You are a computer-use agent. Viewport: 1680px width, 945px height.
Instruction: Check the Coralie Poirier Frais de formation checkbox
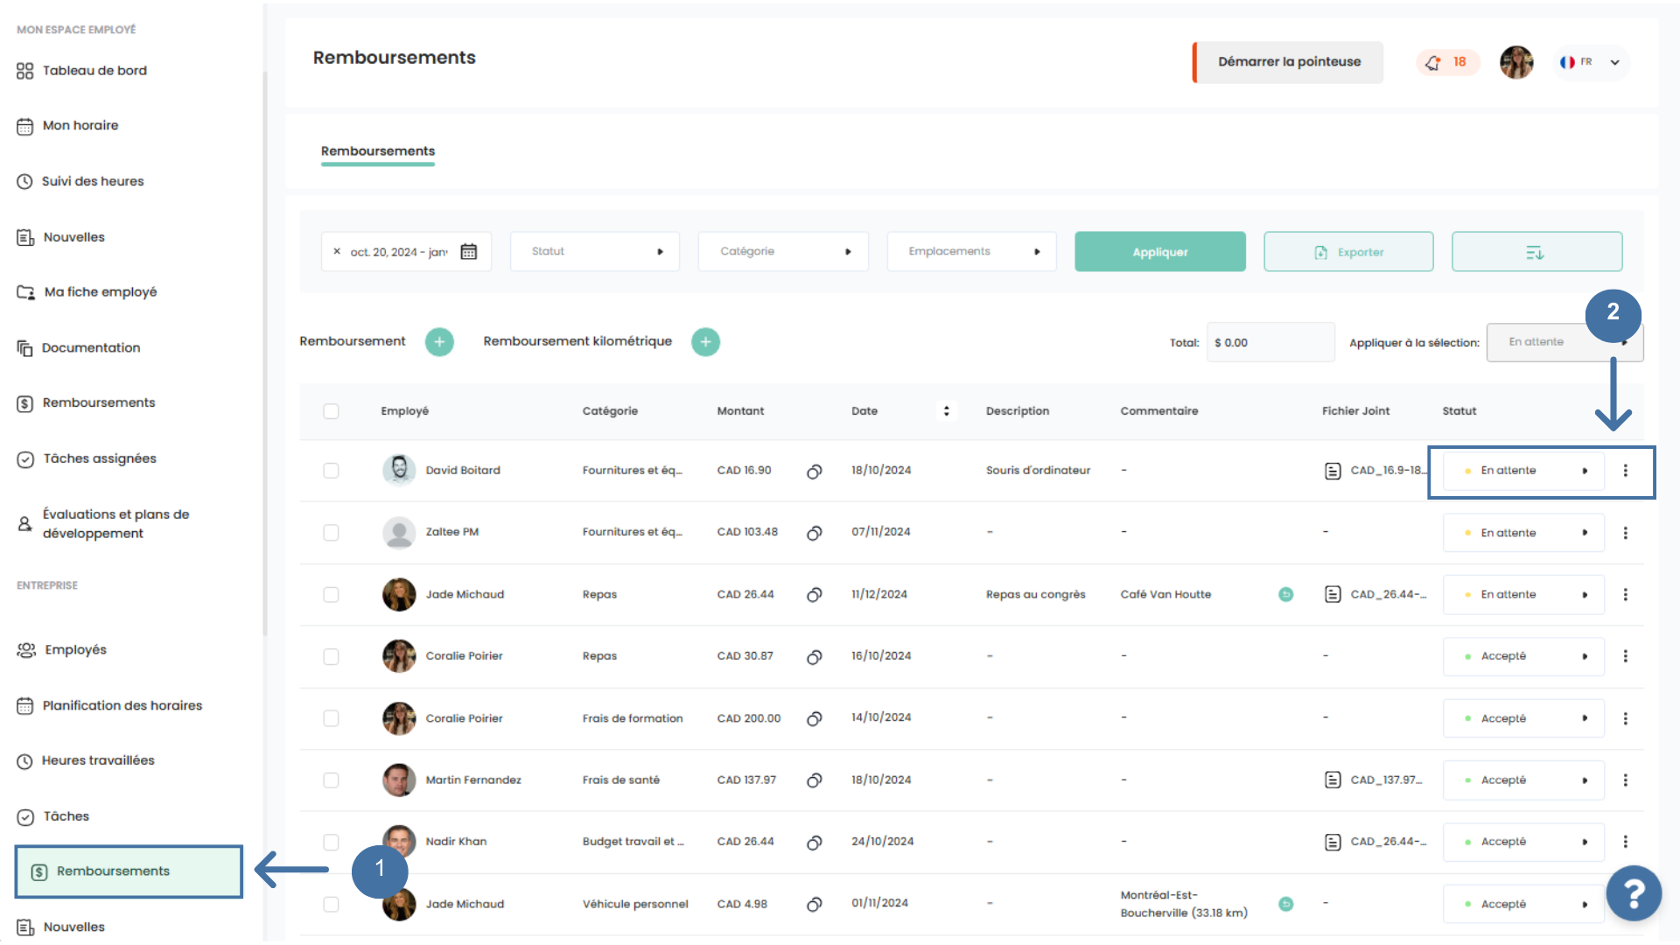(x=331, y=718)
